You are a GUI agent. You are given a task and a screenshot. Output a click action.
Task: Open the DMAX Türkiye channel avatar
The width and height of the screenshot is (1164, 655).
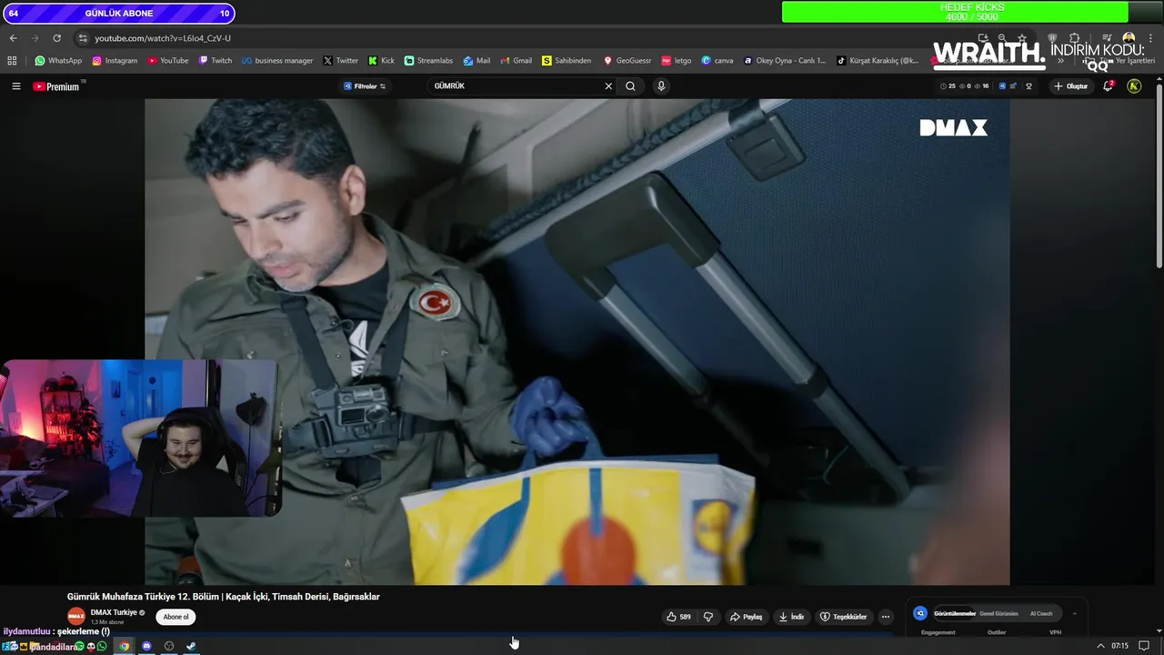click(x=76, y=616)
